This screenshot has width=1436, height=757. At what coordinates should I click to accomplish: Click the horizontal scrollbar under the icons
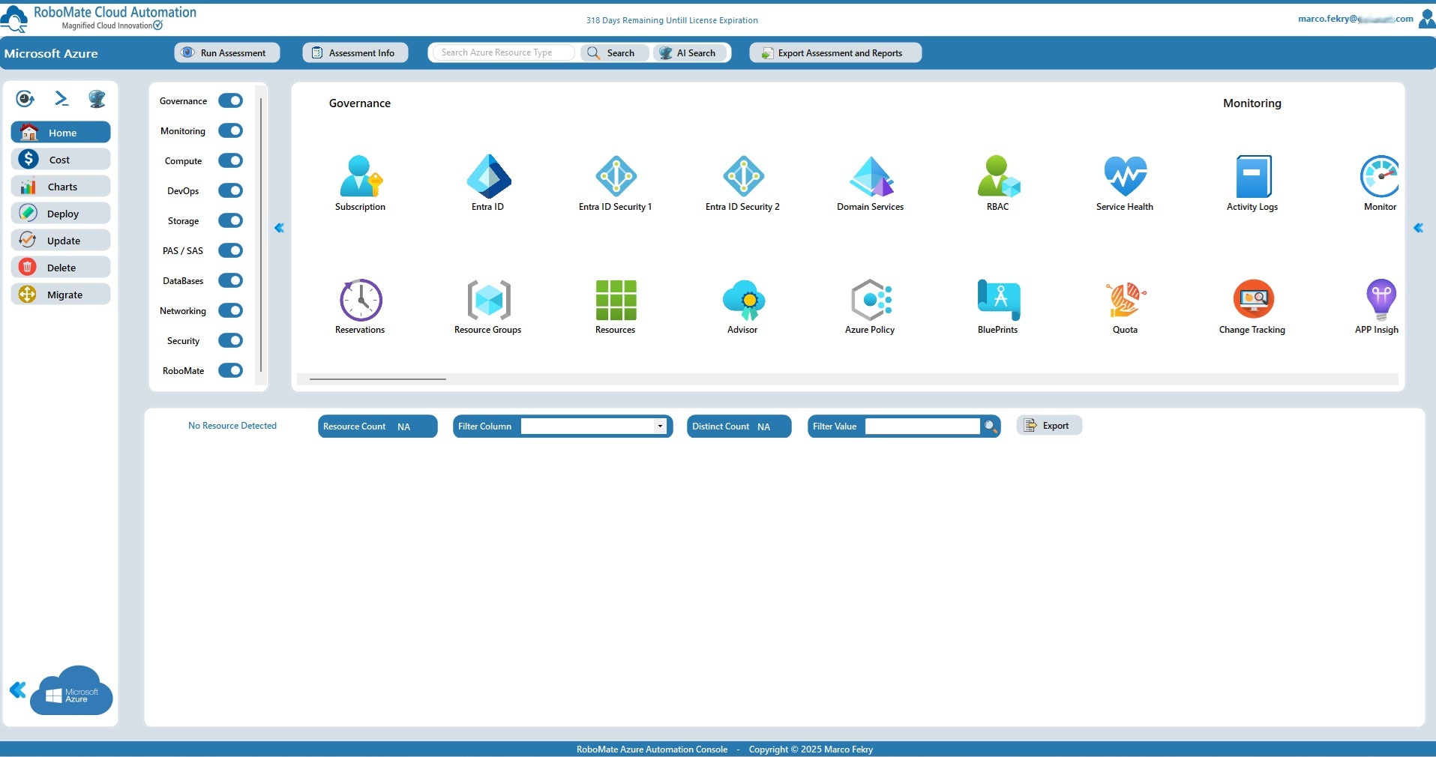[x=378, y=379]
